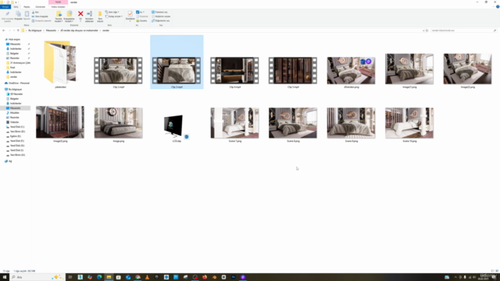Click OneDrive - Personal in navigation pane
Screen dimensions: 500x281
pyautogui.click(x=17, y=84)
